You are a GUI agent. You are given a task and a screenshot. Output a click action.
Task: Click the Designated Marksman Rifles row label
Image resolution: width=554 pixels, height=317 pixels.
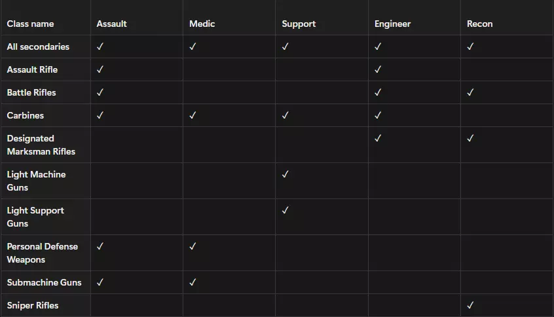coord(41,145)
